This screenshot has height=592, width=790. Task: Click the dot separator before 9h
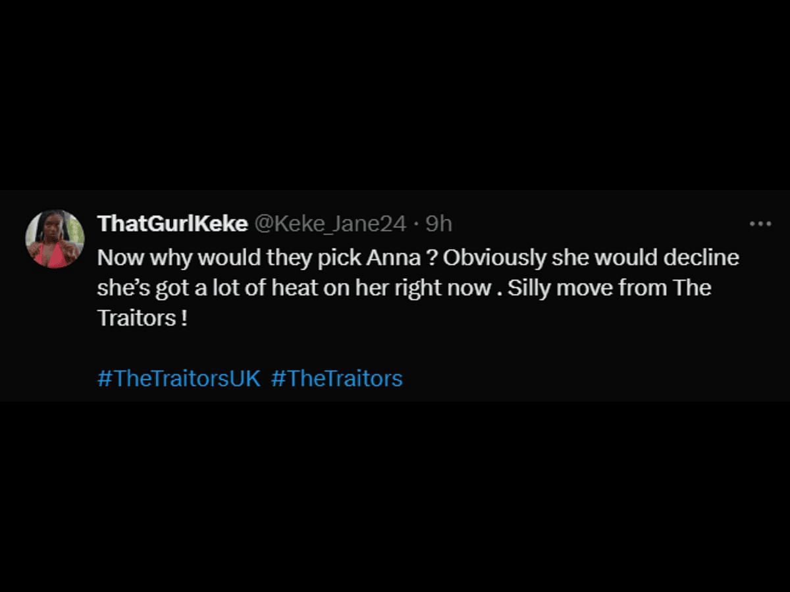click(x=416, y=225)
